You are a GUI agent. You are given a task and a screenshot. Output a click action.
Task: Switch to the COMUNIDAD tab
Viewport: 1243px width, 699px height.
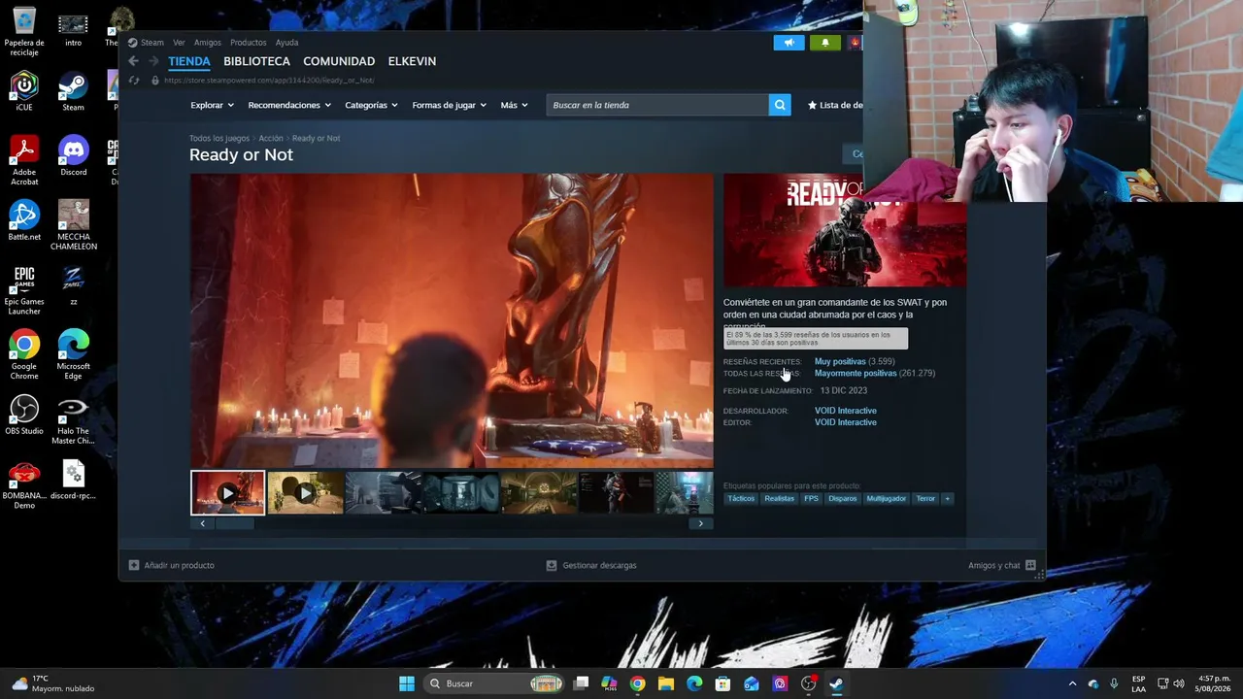coord(339,61)
